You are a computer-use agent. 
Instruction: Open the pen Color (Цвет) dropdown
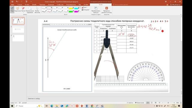(85, 7)
